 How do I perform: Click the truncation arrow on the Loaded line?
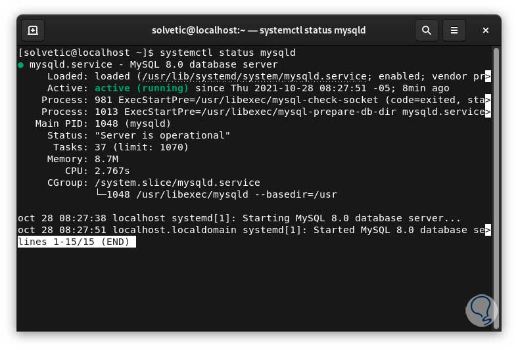[488, 76]
